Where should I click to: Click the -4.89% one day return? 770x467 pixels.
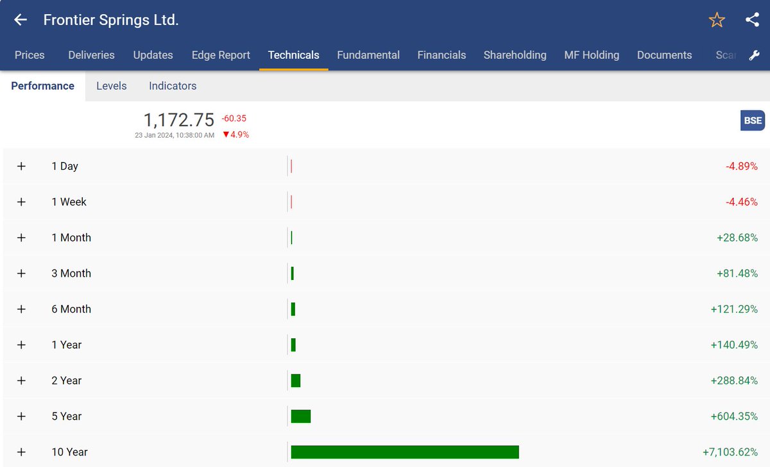(742, 166)
